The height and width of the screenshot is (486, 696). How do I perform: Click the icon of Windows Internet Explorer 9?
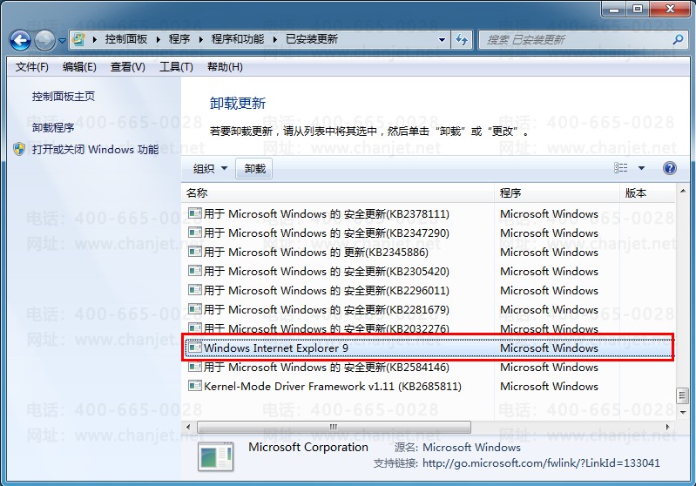pos(195,348)
